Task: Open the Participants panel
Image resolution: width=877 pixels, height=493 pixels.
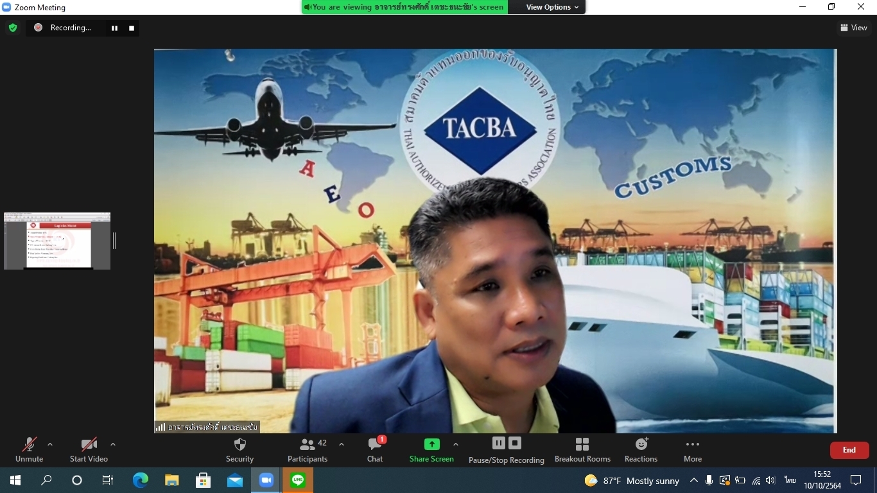Action: (x=308, y=449)
